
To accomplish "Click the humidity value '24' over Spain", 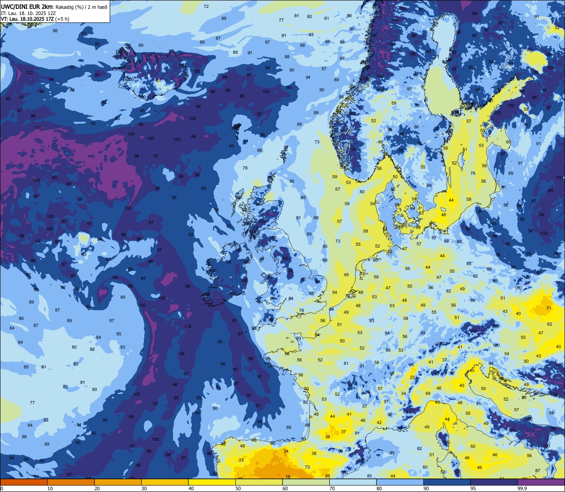I will tap(286, 451).
